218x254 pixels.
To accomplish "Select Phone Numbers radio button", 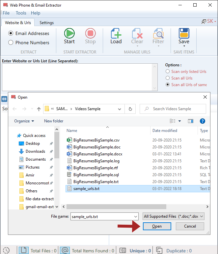I will 11,43.
